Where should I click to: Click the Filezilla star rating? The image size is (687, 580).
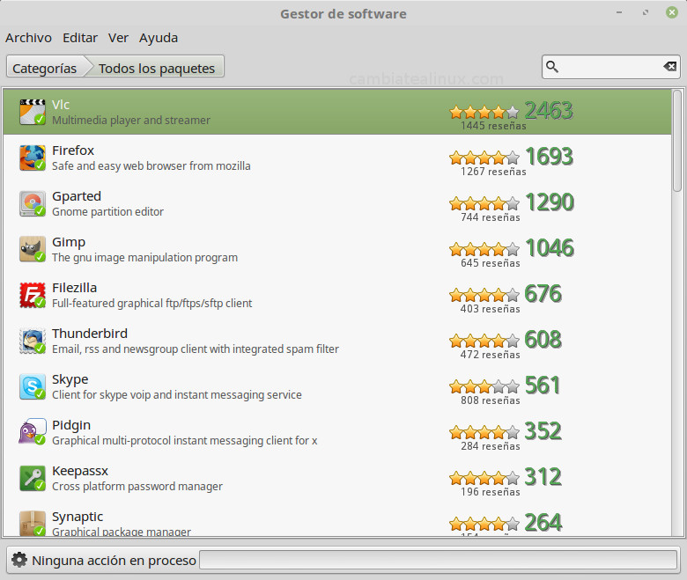pos(484,296)
